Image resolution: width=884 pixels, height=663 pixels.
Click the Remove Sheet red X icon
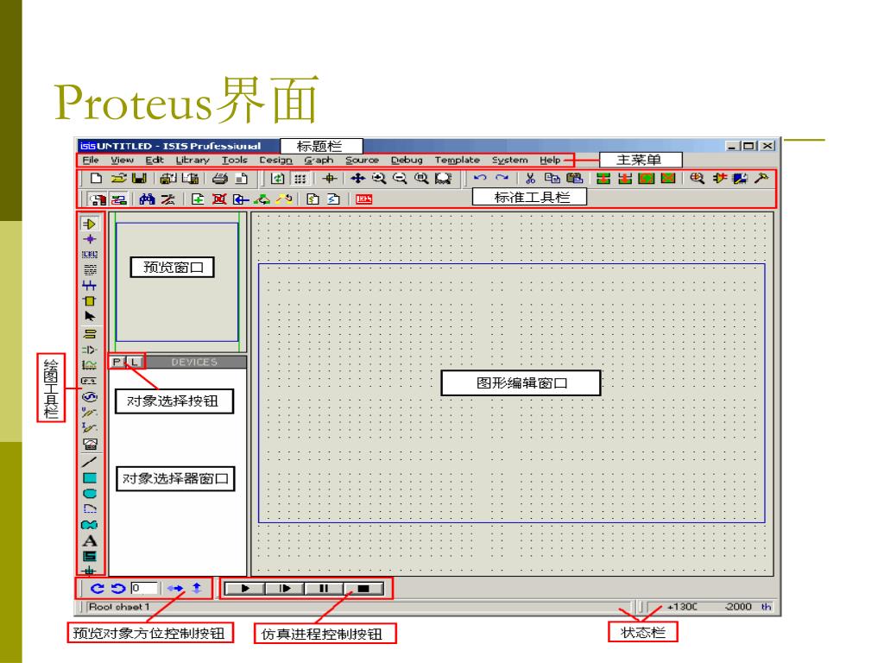(219, 199)
